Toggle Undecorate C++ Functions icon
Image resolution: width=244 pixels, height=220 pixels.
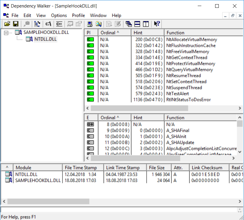tap(59, 24)
